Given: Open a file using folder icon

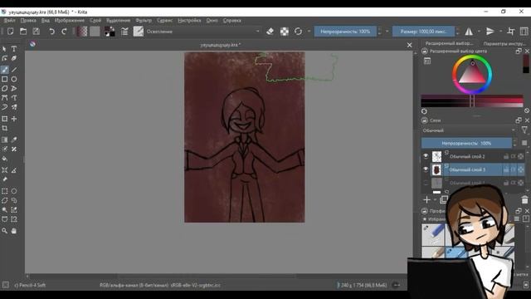Looking at the screenshot, I should pyautogui.click(x=23, y=32).
